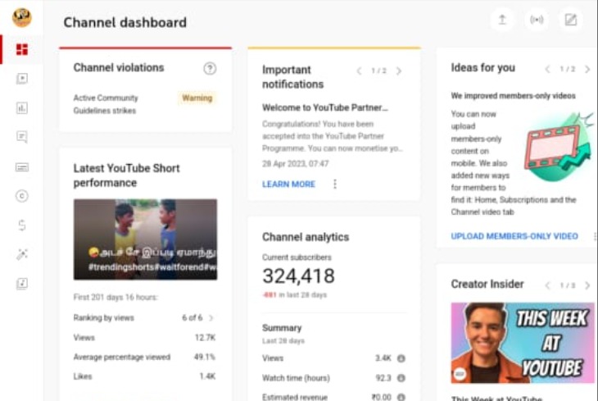Click the Average percentage viewed 49.1% value

pyautogui.click(x=205, y=357)
